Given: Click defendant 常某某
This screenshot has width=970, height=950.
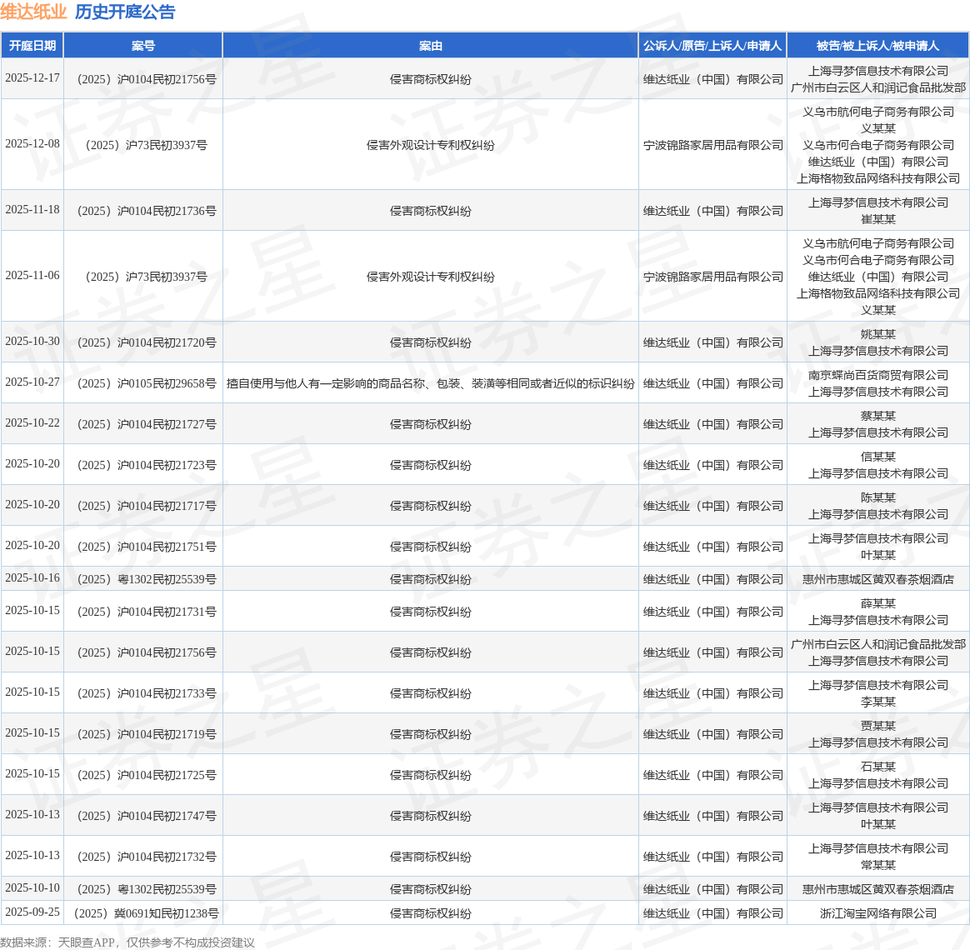Looking at the screenshot, I should (877, 865).
